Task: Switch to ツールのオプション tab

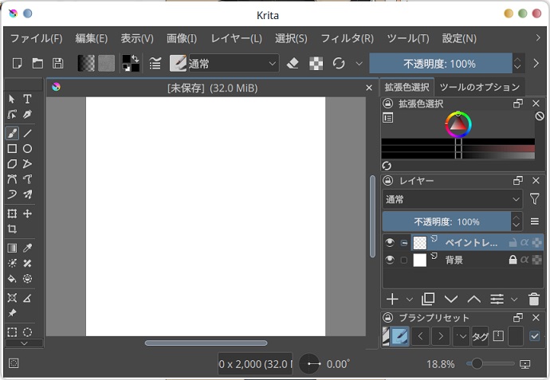Action: pyautogui.click(x=479, y=87)
